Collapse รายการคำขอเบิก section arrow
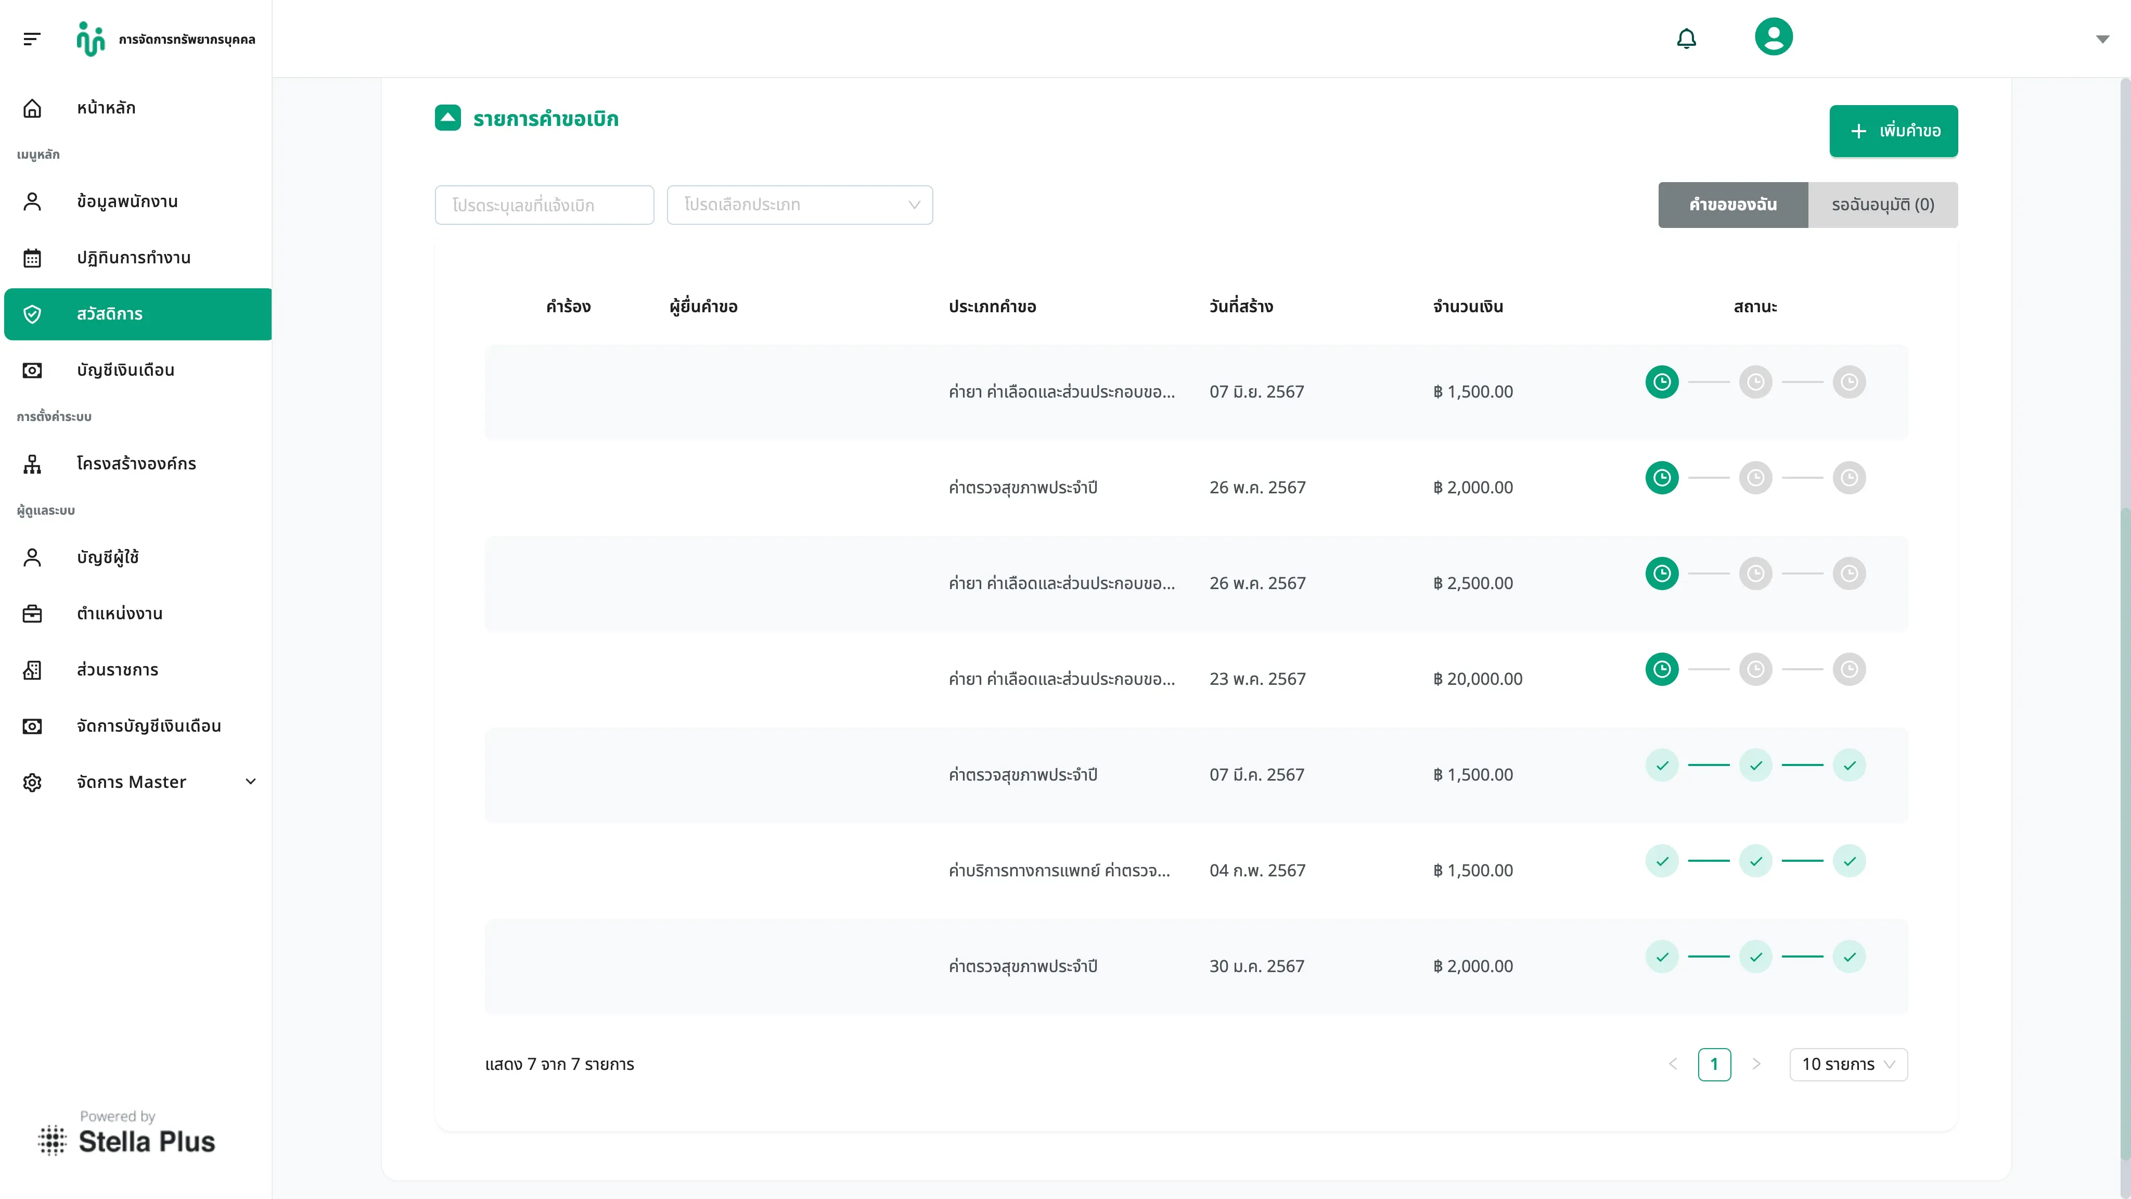 447,118
